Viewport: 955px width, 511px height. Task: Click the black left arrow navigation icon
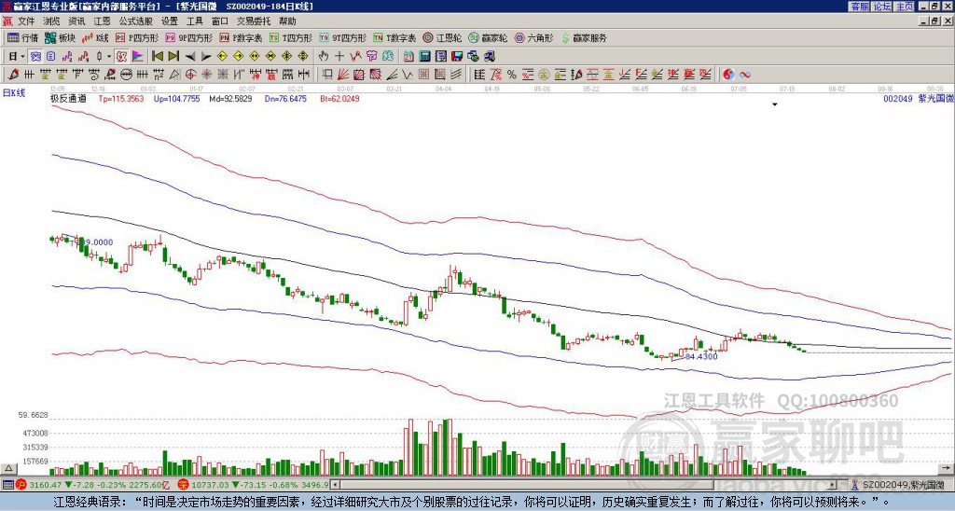point(190,57)
